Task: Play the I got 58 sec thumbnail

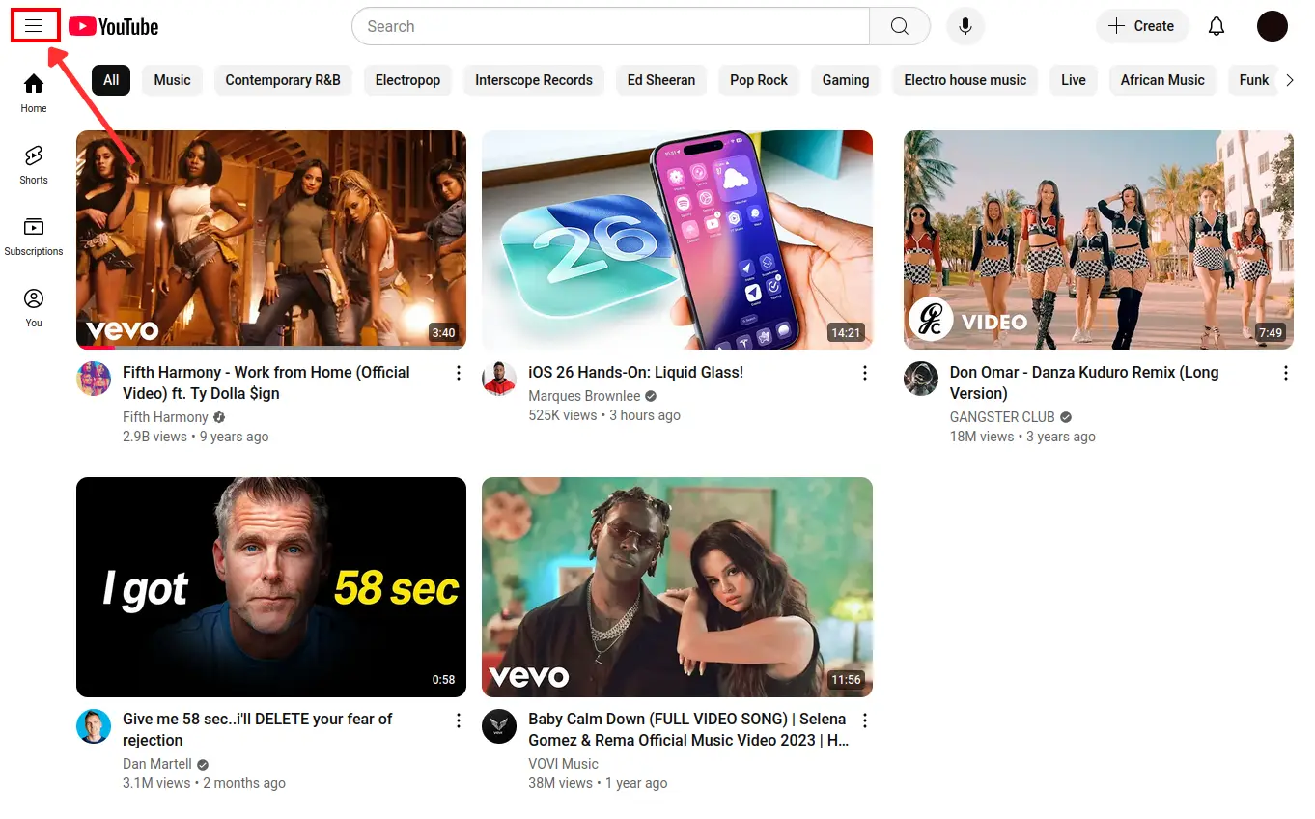Action: click(x=271, y=587)
